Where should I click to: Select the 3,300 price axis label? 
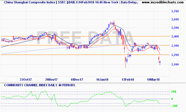point(175,46)
